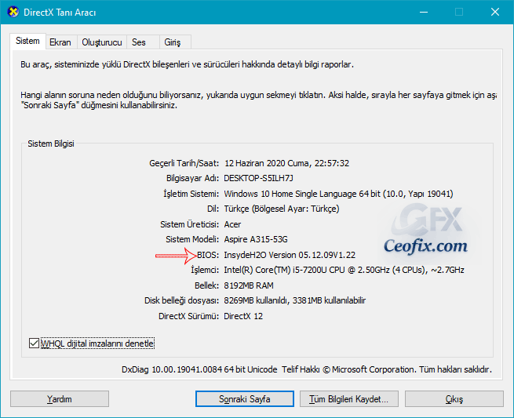Click the DirectX Tanı Aracı window title
Screen dimensions: 514x418
(x=60, y=13)
